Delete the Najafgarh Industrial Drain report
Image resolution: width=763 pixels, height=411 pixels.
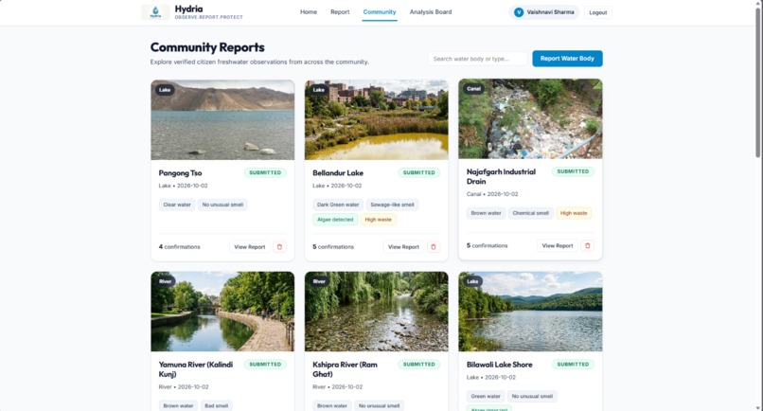[x=587, y=245]
